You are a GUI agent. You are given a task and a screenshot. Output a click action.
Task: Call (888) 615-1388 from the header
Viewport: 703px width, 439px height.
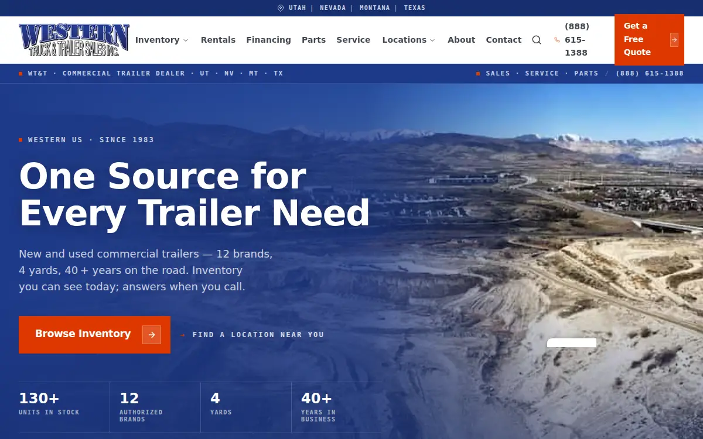pyautogui.click(x=577, y=40)
